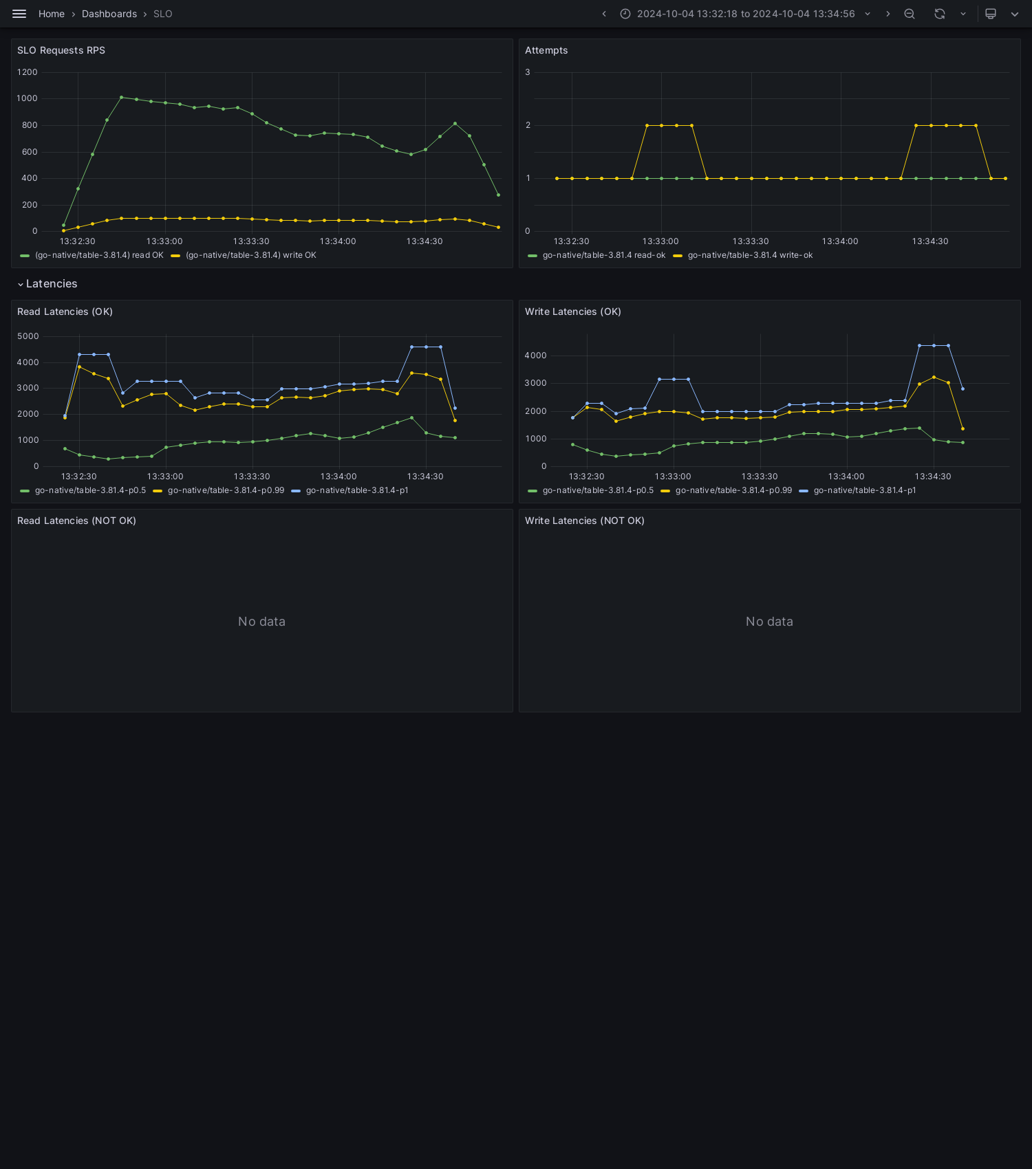Toggle read-ok series in Attempts legend
1032x1169 pixels.
[x=604, y=255]
